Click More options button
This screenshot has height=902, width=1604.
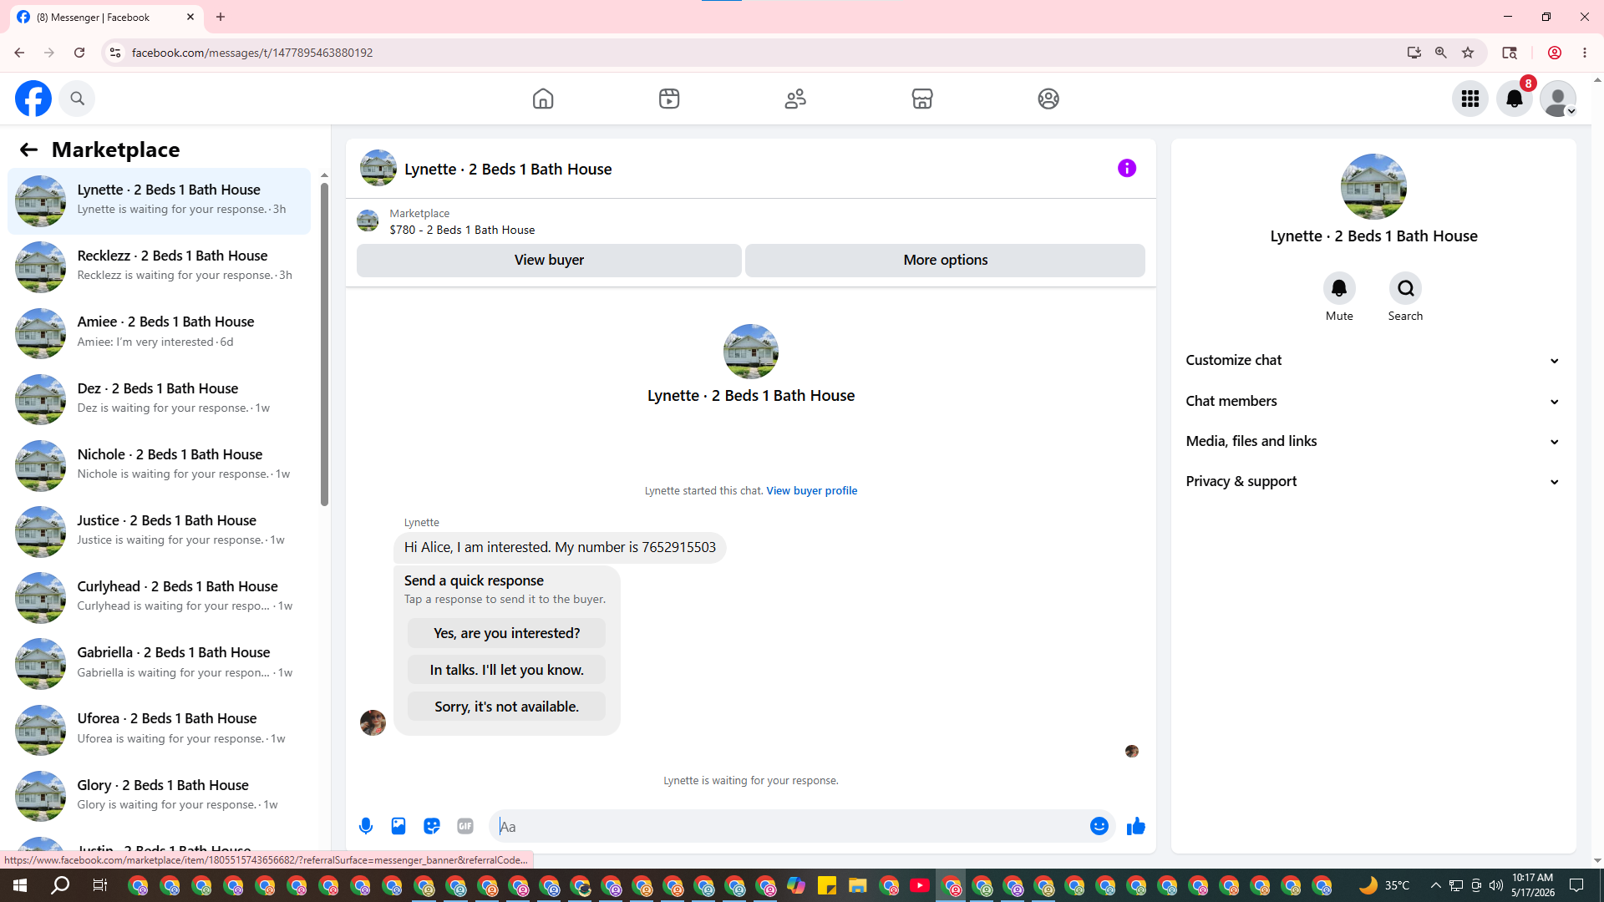[x=945, y=260]
